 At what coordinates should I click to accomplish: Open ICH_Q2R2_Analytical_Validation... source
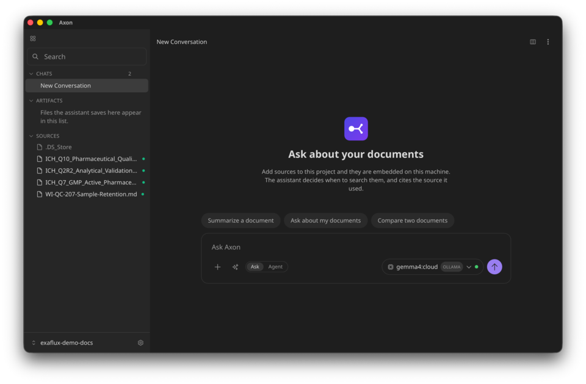click(91, 170)
